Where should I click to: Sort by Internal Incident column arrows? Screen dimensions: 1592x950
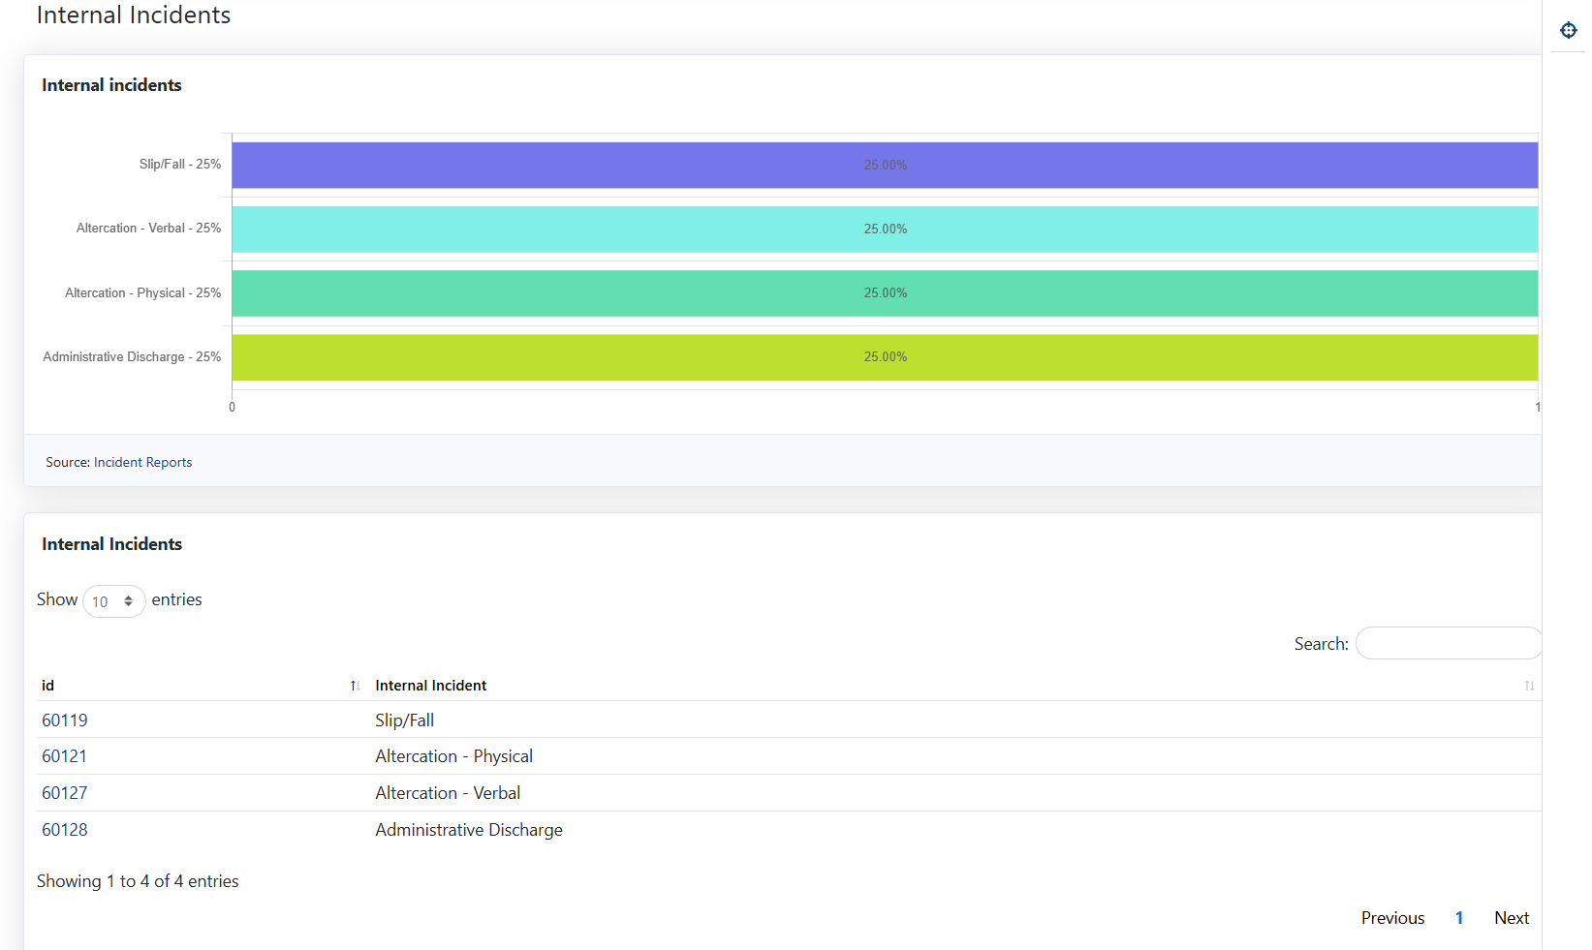pos(1528,686)
